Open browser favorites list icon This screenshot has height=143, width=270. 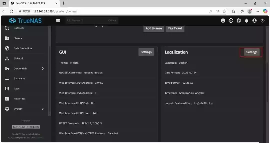[242, 11]
